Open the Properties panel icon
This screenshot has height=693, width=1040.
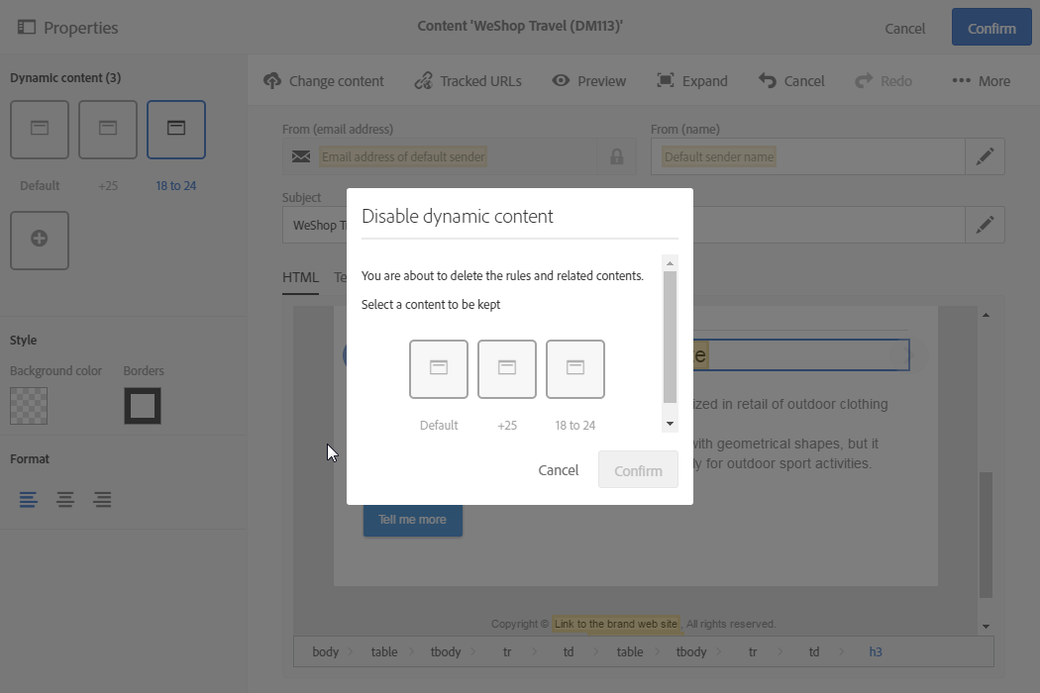point(27,28)
